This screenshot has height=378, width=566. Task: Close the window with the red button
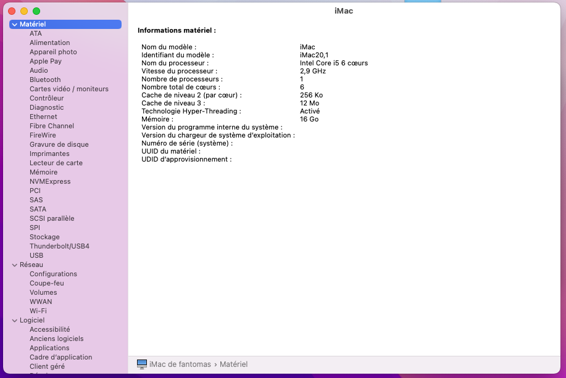tap(12, 11)
